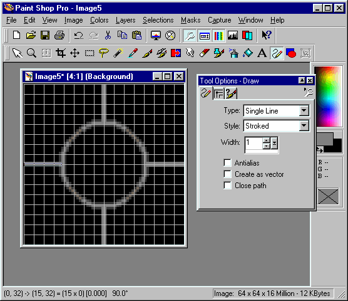Select the Eraser tool
This screenshot has width=348, height=301.
(205, 53)
